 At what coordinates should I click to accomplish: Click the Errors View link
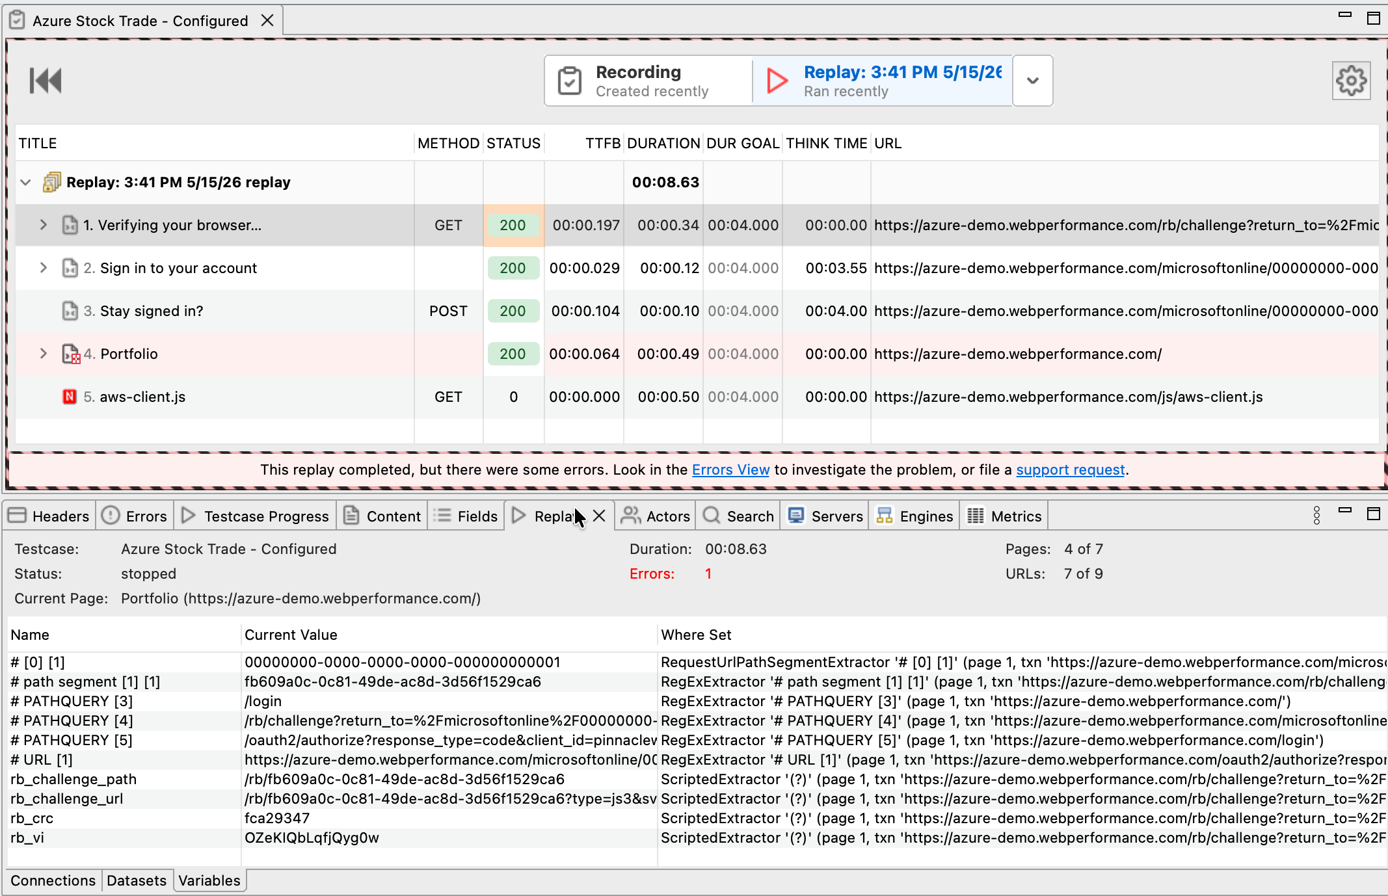coord(730,469)
